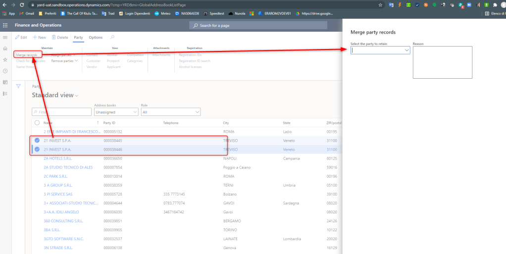This screenshot has width=506, height=254.
Task: Uncheck row with Party ID 000038446
Action: (x=37, y=150)
